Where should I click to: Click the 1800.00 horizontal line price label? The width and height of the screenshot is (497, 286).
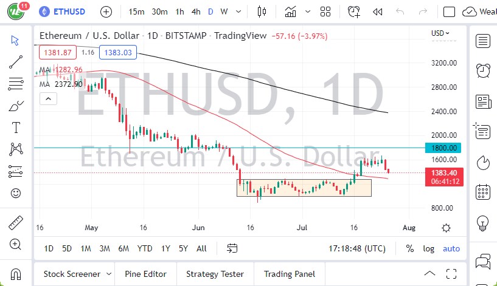coord(443,148)
